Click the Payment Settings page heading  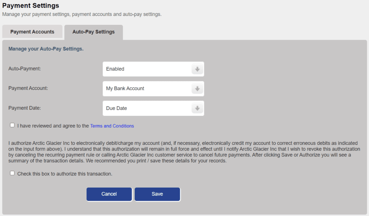pos(31,5)
